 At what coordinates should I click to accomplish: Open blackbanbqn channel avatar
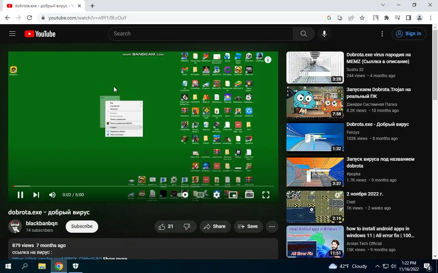point(15,226)
